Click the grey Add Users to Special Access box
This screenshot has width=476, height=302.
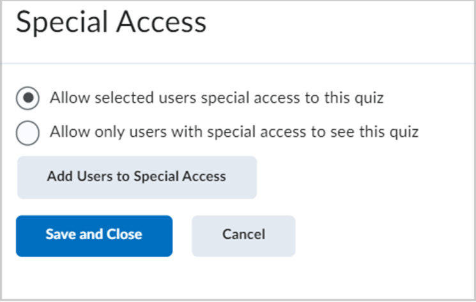point(137,177)
